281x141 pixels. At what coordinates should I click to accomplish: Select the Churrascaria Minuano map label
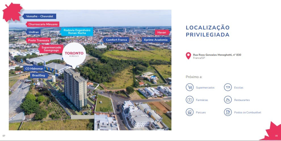(x=43, y=24)
